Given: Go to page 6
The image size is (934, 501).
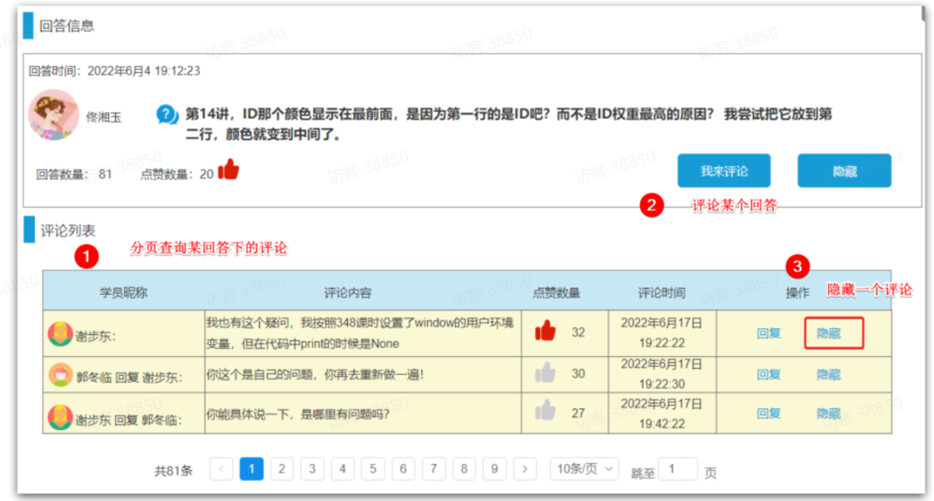Looking at the screenshot, I should pos(403,469).
